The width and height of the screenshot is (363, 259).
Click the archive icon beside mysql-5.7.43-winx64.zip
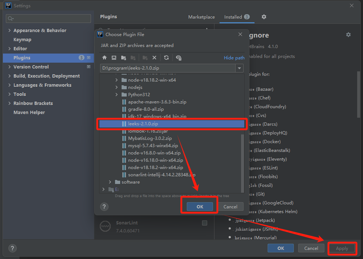click(124, 146)
